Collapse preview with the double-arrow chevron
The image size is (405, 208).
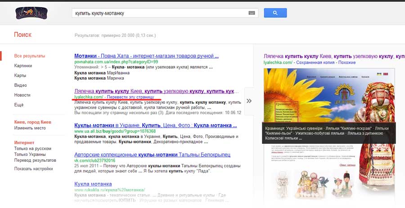[249, 101]
